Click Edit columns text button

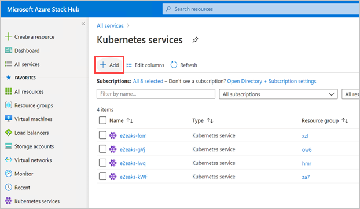149,65
